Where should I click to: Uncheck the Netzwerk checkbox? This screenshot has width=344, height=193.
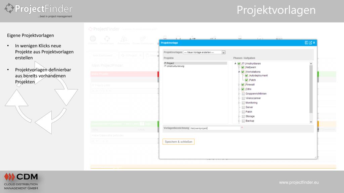243,67
